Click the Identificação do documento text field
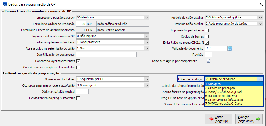Screen dimensions: 266x126 coord(106,55)
